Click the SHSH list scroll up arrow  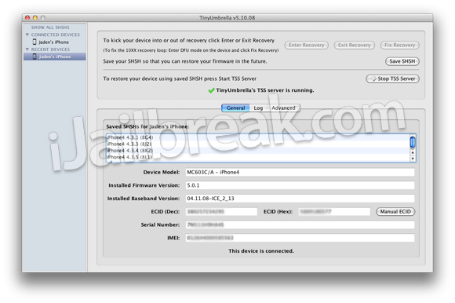point(413,152)
